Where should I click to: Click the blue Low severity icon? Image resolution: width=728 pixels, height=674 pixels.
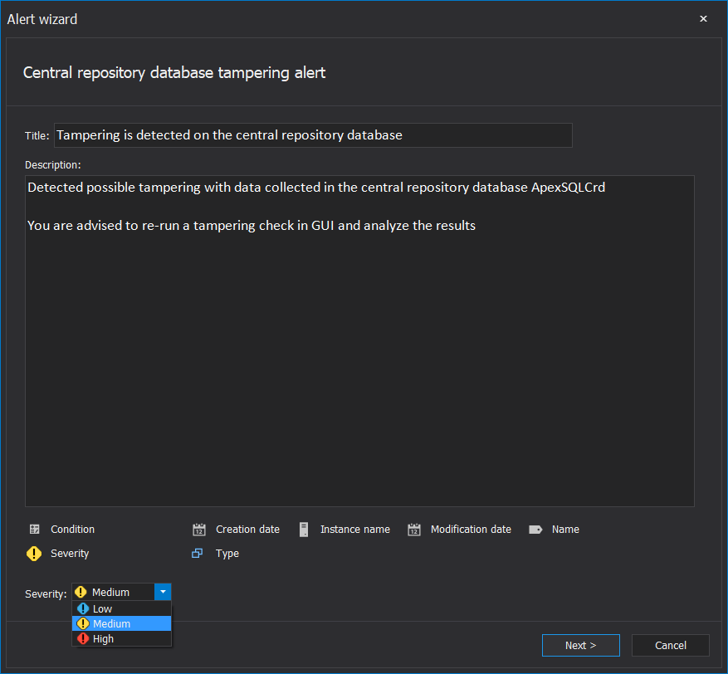[x=83, y=608]
